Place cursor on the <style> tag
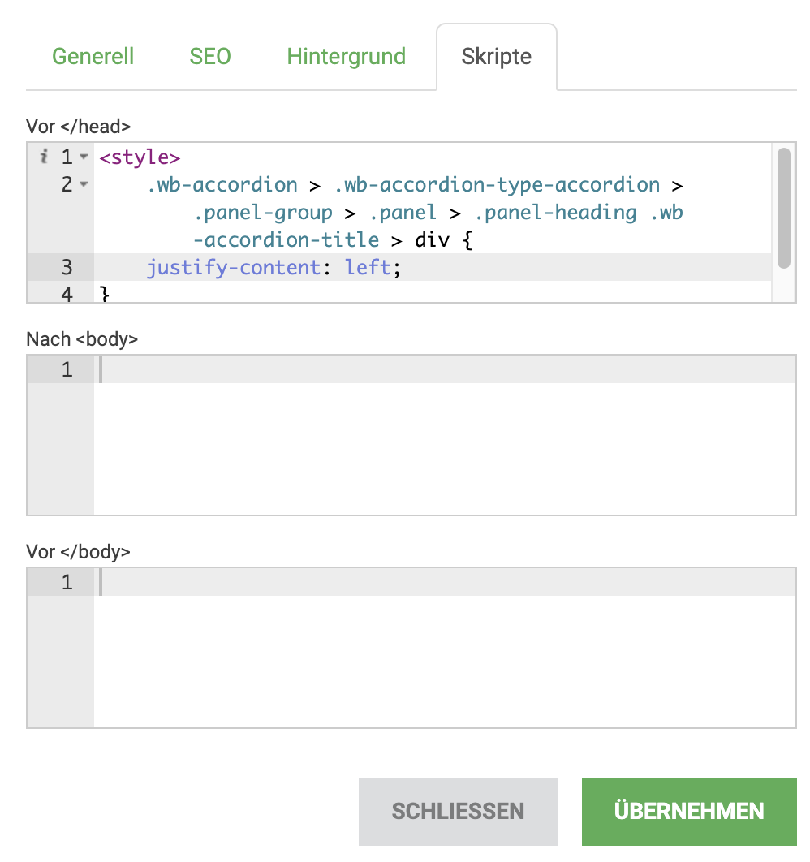Viewport: 810px width, 862px height. click(140, 157)
